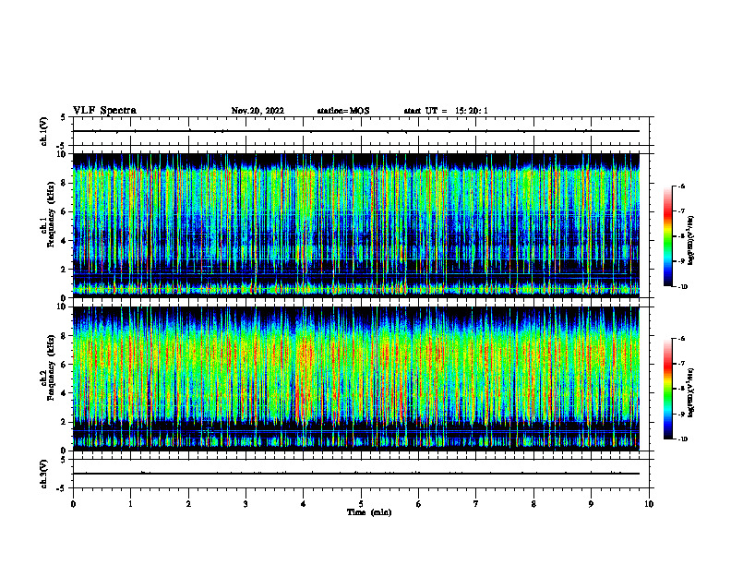Select the "start UT = 15:20: 1" text
Image resolution: width=731 pixels, height=565 pixels.
[446, 111]
